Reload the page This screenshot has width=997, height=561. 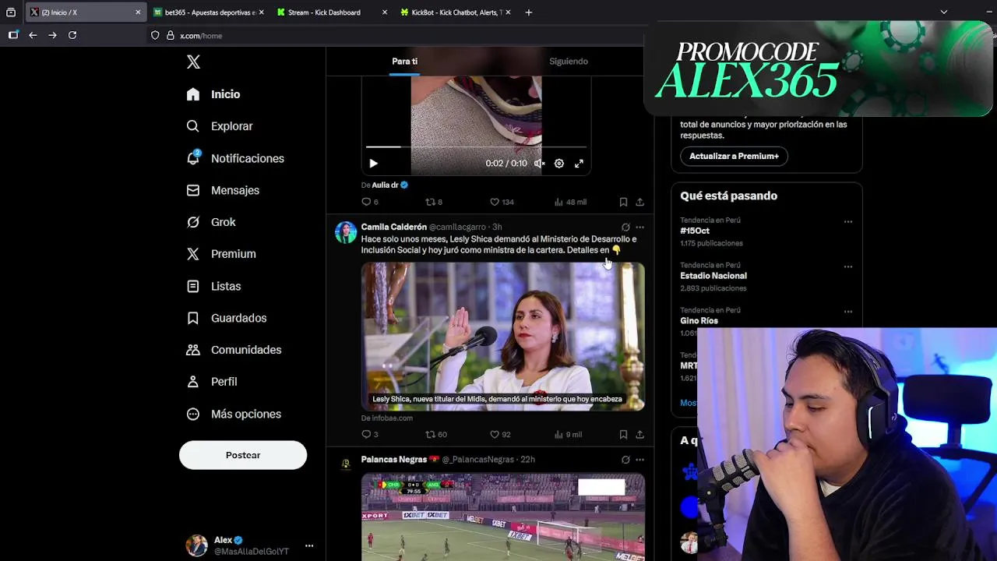[x=72, y=35]
